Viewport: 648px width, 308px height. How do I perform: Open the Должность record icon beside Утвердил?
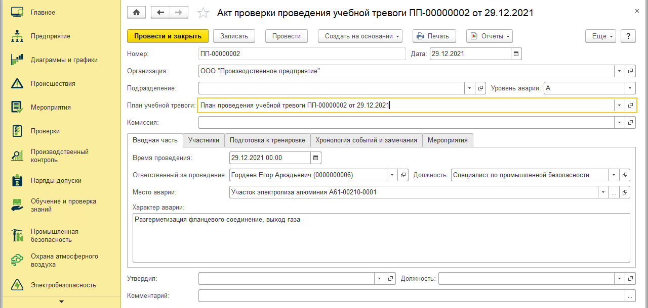point(631,278)
